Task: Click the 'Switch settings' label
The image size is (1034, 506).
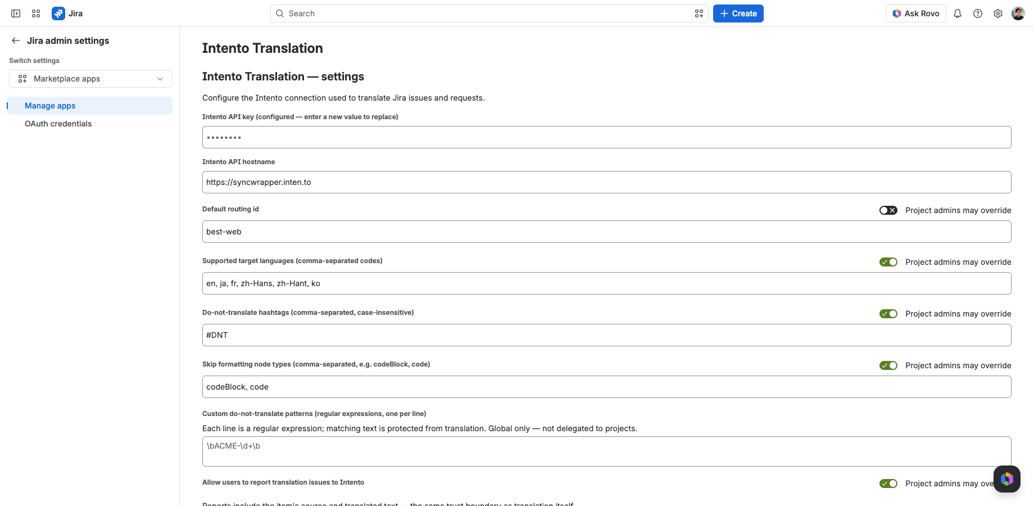Action: [34, 61]
